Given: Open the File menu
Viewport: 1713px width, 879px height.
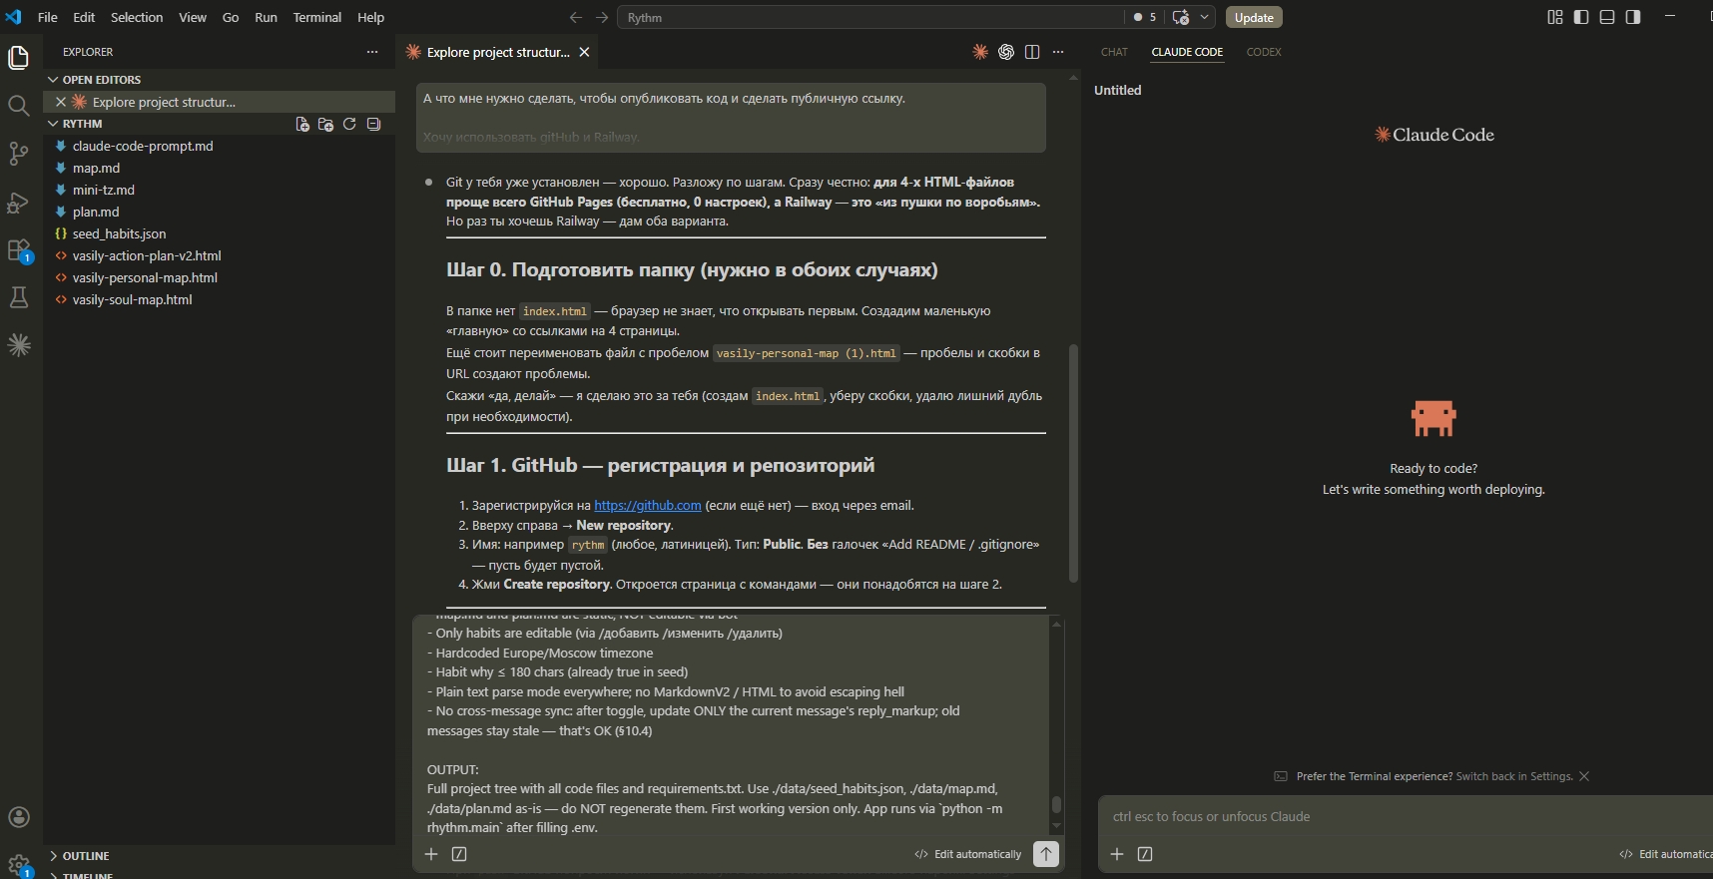Looking at the screenshot, I should pos(47,17).
